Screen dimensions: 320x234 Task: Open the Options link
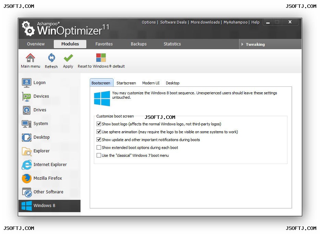pyautogui.click(x=149, y=22)
